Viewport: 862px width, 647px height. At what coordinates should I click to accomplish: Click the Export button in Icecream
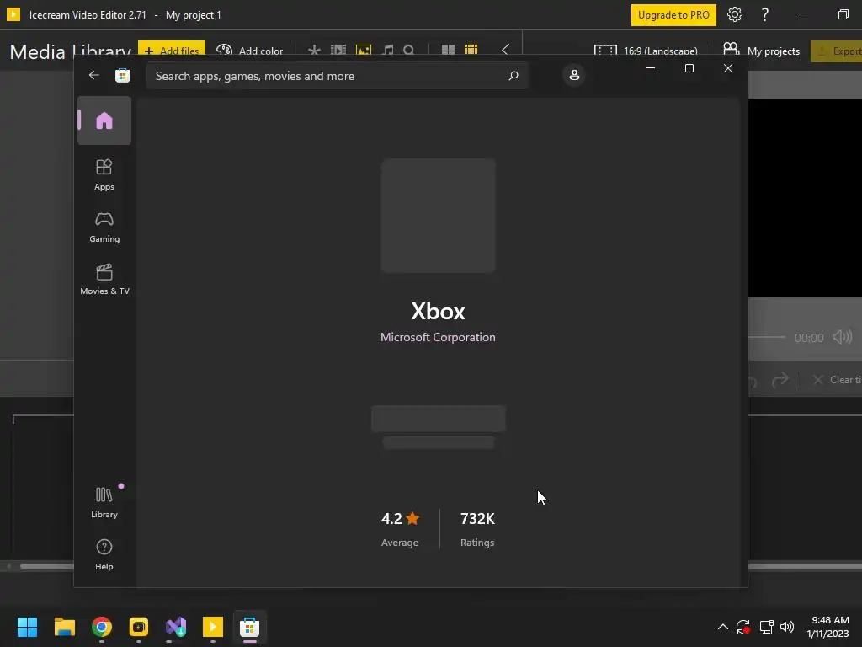coord(836,51)
